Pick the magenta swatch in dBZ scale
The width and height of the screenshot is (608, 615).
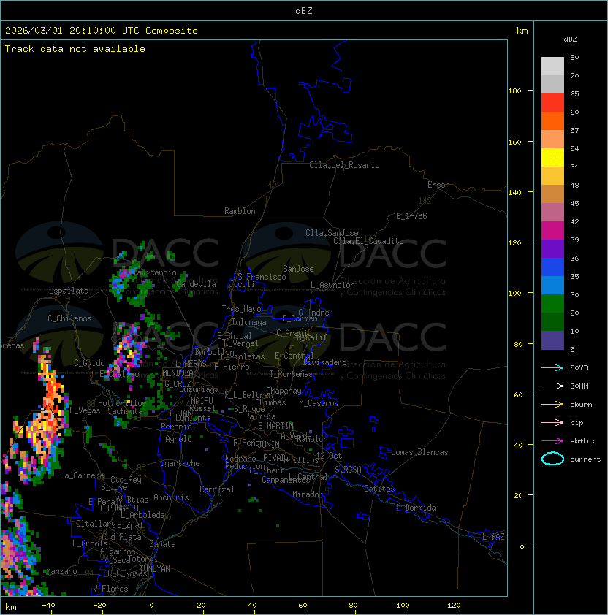(552, 231)
